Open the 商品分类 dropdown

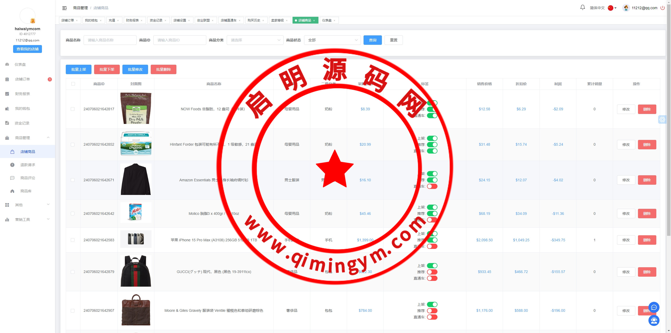click(x=255, y=40)
